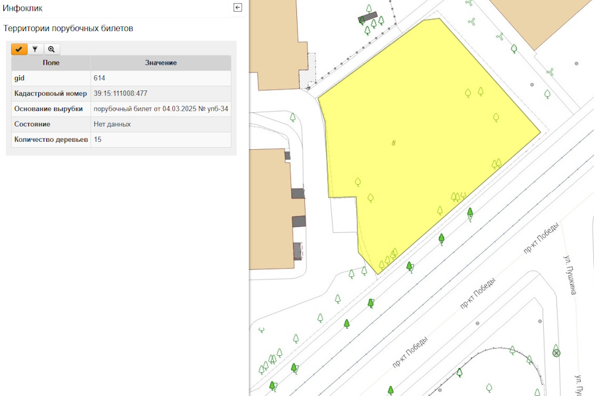Click the funnel filter icon
The image size is (594, 396).
coord(35,49)
